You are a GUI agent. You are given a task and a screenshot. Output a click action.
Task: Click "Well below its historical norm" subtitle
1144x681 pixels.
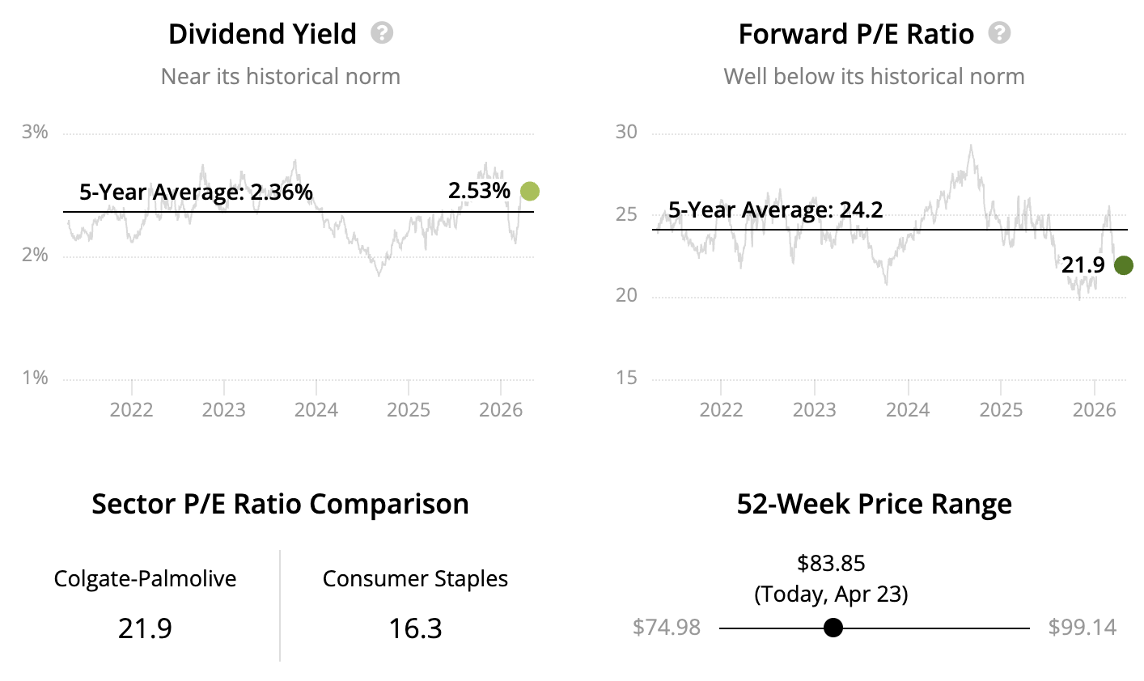click(874, 77)
